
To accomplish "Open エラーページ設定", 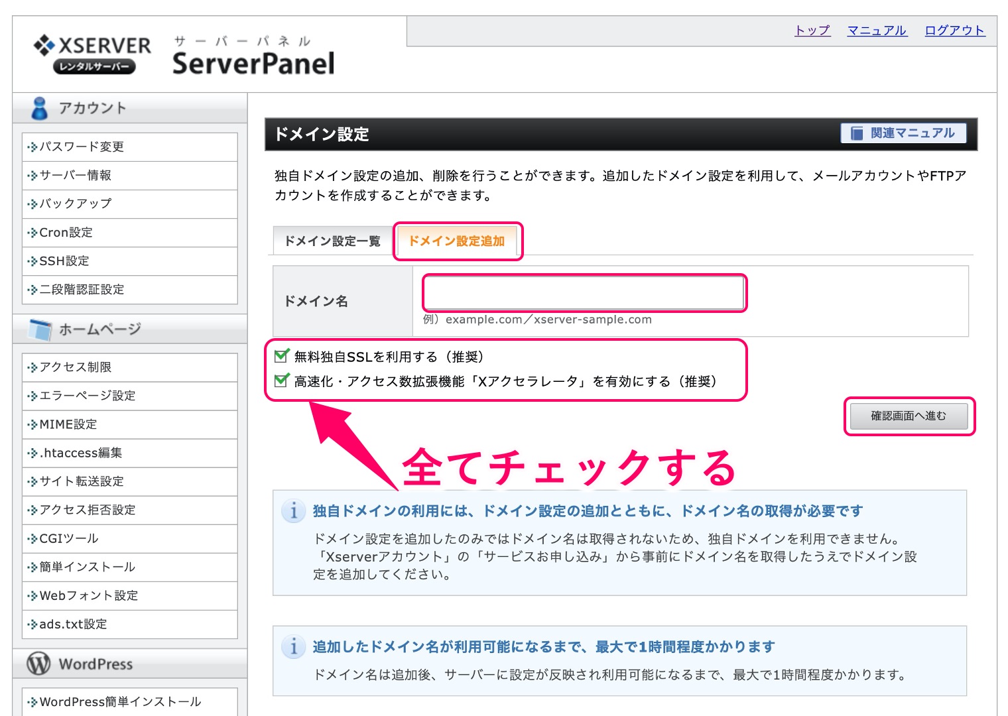I will tap(130, 396).
